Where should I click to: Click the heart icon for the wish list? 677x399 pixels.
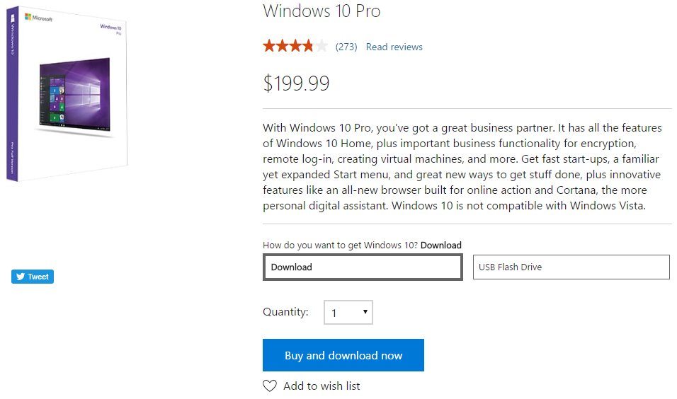point(270,386)
